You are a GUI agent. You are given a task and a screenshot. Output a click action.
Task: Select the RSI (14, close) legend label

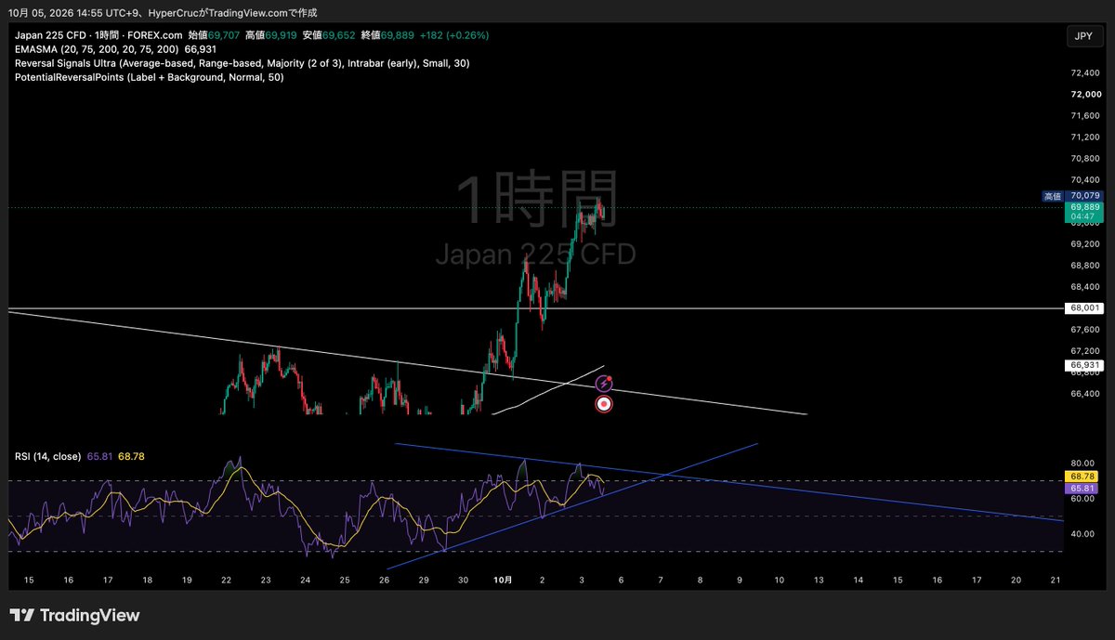(48, 456)
